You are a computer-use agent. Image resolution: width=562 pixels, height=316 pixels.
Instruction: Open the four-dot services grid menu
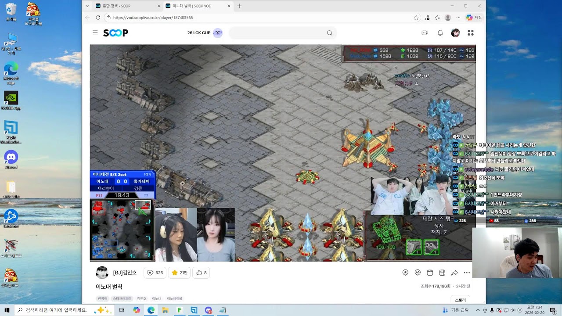[x=471, y=33]
